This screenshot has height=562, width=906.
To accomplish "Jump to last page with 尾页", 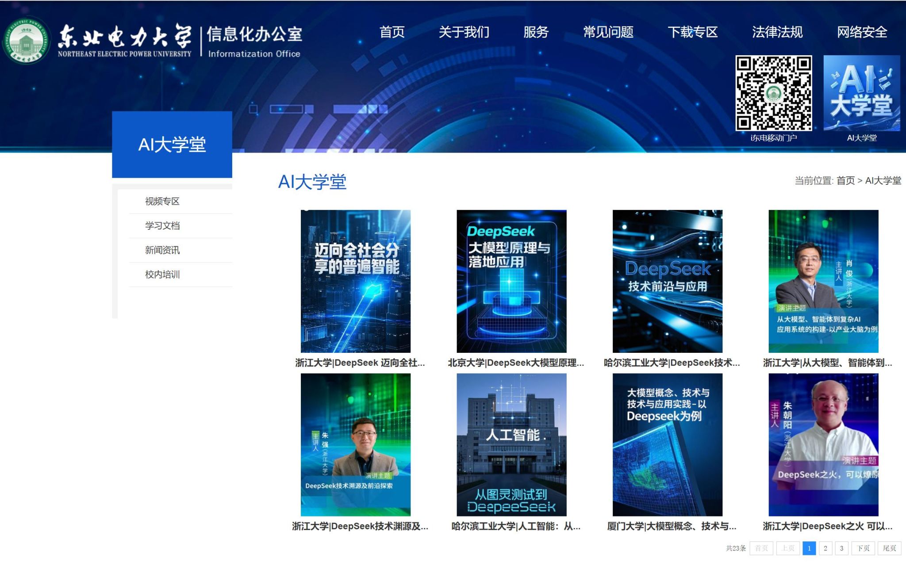I will tap(889, 548).
